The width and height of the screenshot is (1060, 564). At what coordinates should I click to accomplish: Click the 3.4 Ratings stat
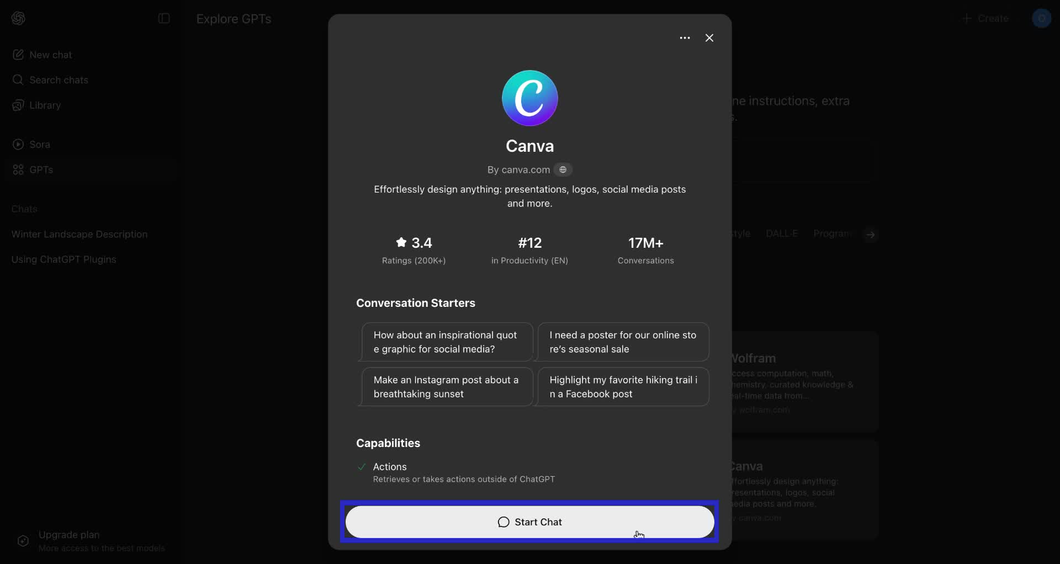[x=414, y=249]
